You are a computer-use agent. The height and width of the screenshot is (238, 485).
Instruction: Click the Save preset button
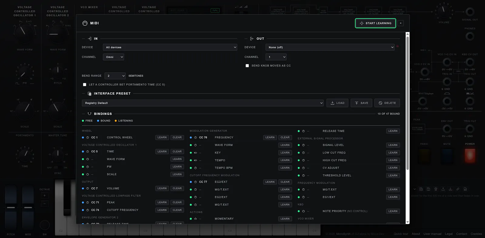[x=362, y=103]
